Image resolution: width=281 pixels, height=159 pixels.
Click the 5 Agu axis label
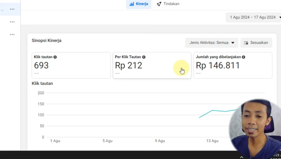tap(107, 141)
